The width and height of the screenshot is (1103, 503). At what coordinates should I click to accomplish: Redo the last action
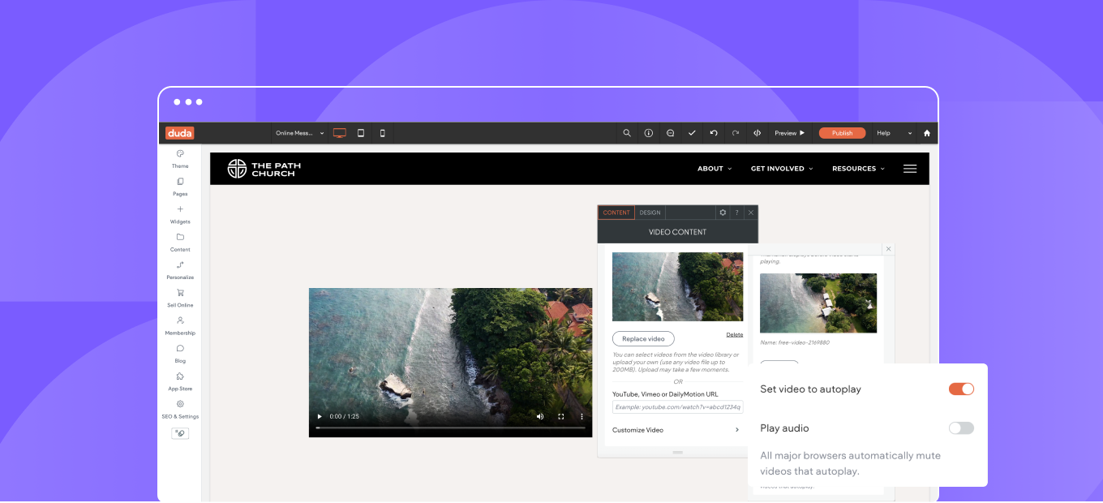(736, 133)
